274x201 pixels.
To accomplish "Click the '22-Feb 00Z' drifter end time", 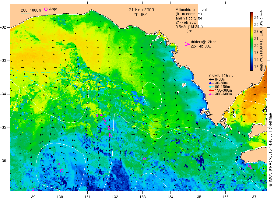I will click(x=201, y=46).
